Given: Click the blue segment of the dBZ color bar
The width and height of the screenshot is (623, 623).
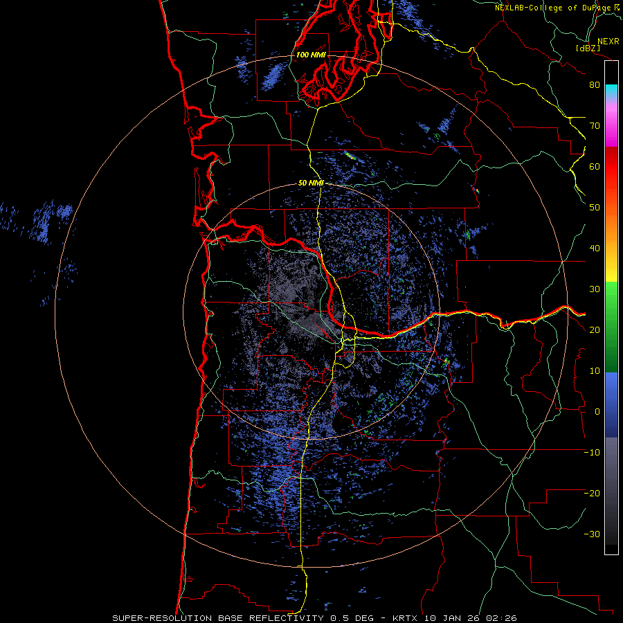Looking at the screenshot, I should click(611, 405).
